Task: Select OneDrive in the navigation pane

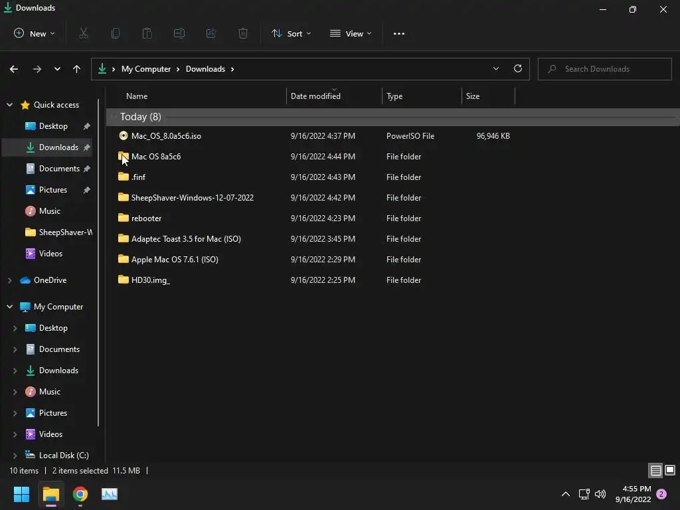Action: click(x=50, y=280)
